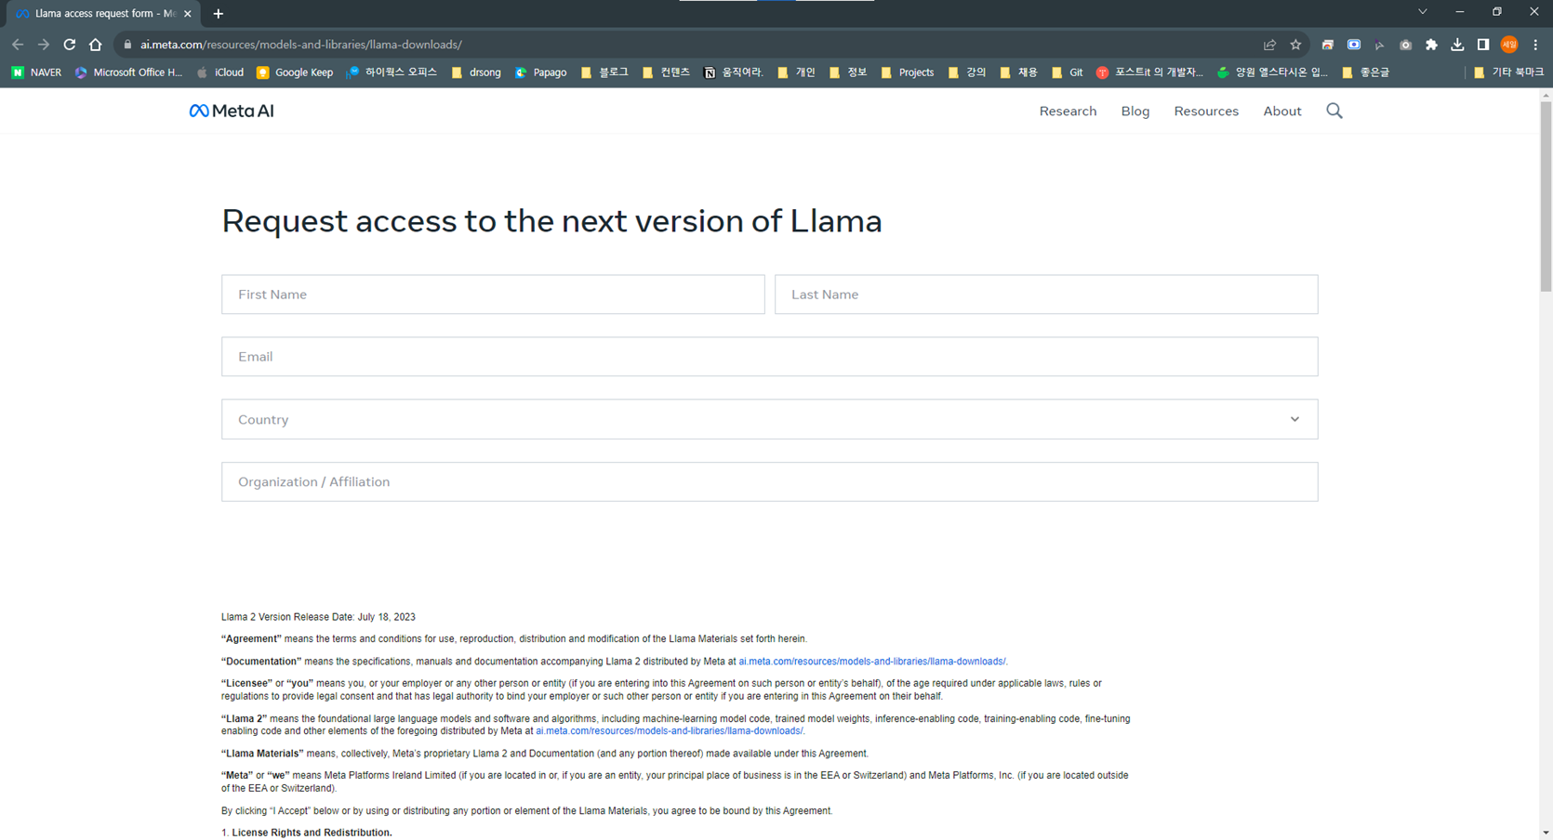This screenshot has width=1553, height=840.
Task: Expand the 좋은글 bookmark folder
Action: click(x=1366, y=72)
